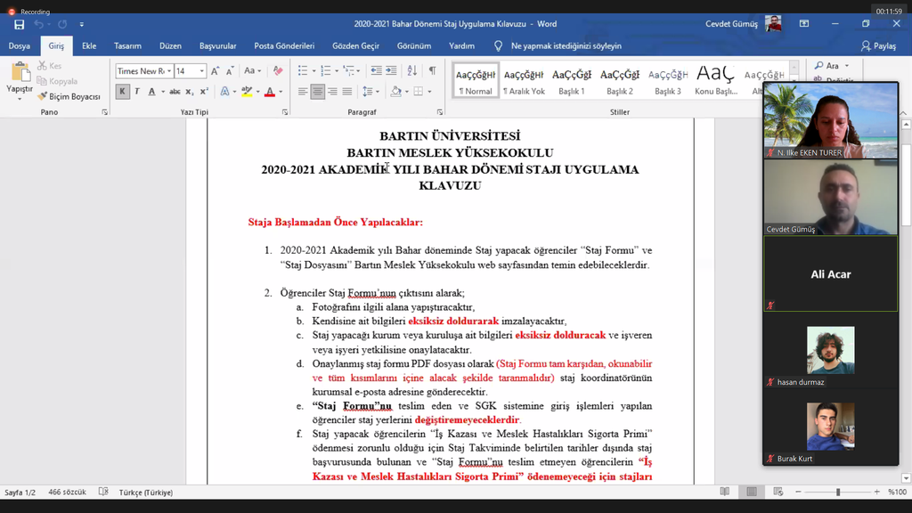
Task: Open the Dosya menu
Action: [20, 46]
